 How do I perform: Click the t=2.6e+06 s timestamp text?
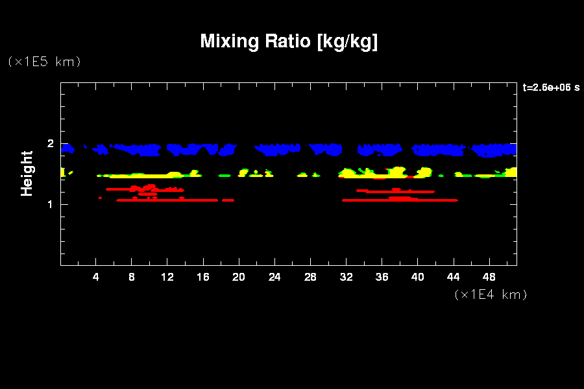551,88
